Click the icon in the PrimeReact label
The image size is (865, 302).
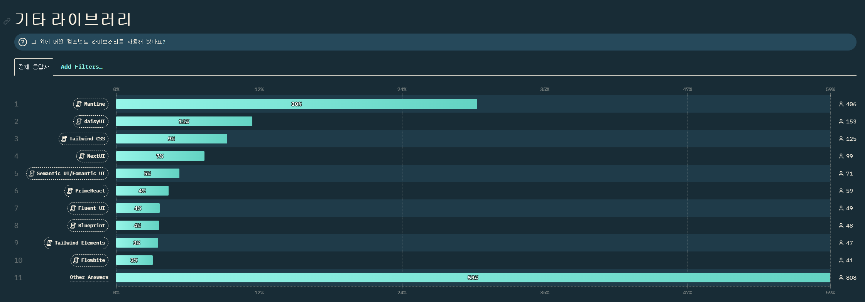point(70,191)
